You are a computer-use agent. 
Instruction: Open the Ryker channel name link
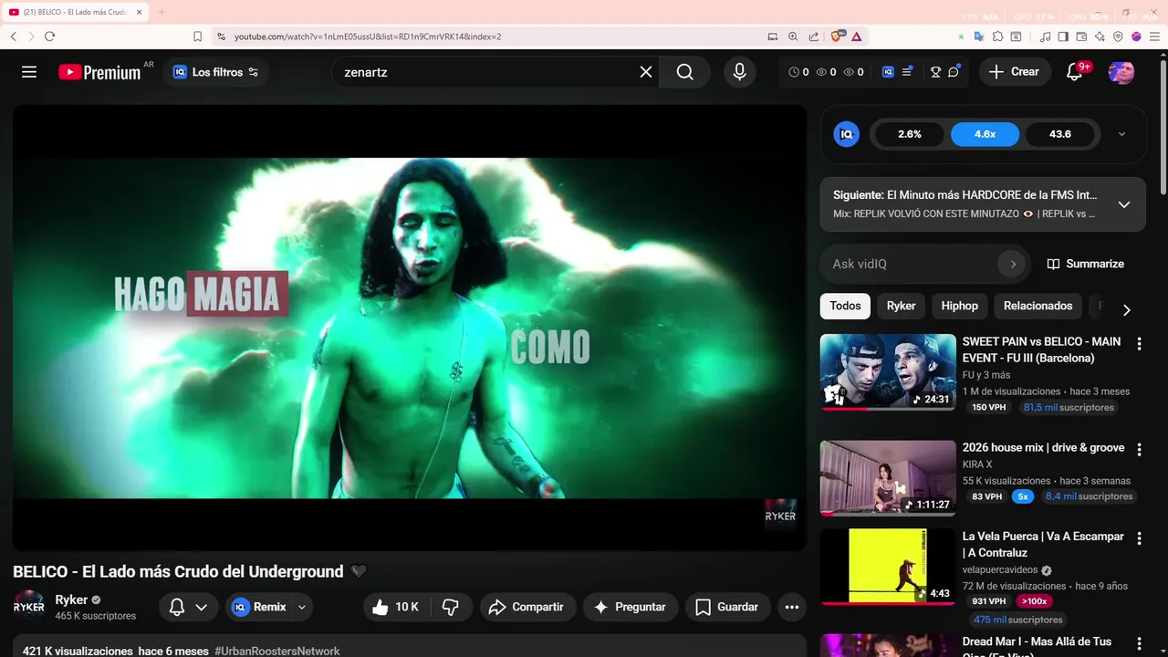tap(71, 600)
